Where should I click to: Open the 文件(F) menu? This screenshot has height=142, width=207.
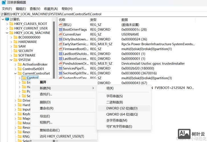click(x=7, y=9)
